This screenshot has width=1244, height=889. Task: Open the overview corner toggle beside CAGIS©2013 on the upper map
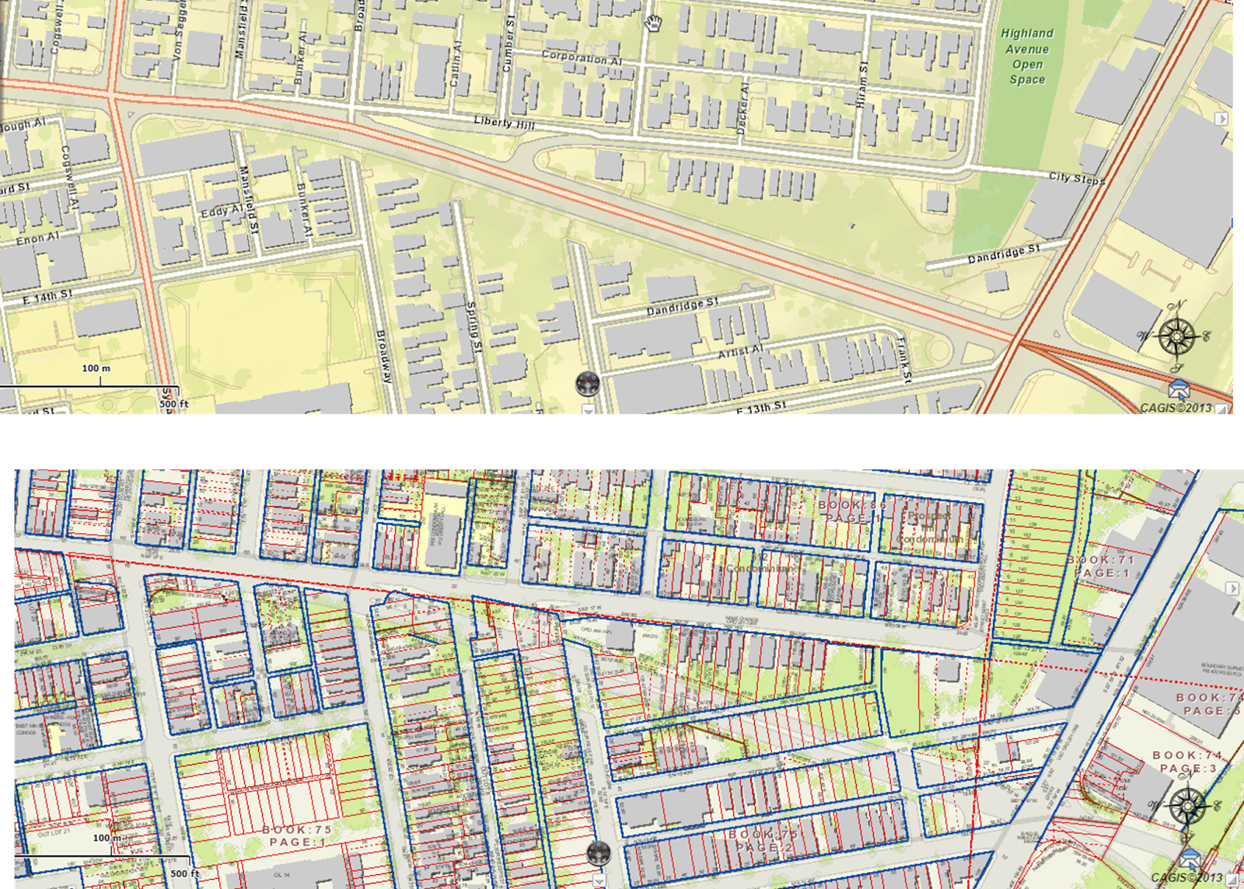click(x=1223, y=408)
